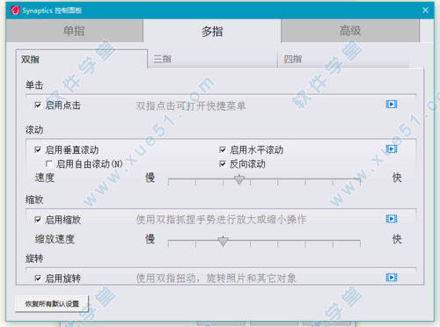440x327 pixels.
Task: Click the text 使用双指抓捏手势进行放大或缩小操作
Action: [x=221, y=220]
